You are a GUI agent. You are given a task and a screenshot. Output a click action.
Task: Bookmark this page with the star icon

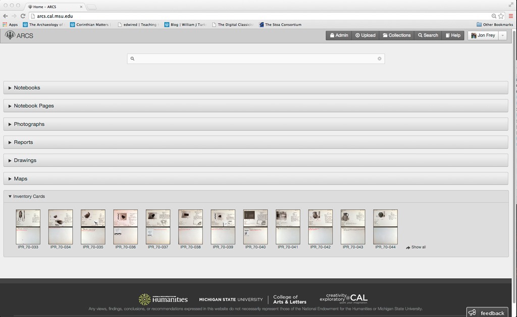(501, 16)
